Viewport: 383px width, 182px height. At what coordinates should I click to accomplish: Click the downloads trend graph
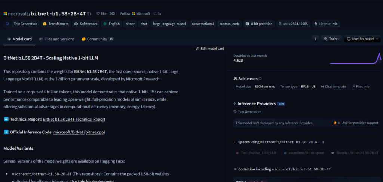(355, 59)
